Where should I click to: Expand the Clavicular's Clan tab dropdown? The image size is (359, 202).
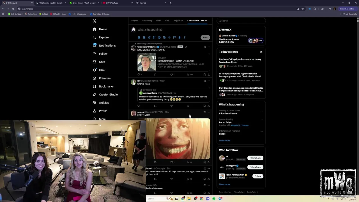(206, 20)
